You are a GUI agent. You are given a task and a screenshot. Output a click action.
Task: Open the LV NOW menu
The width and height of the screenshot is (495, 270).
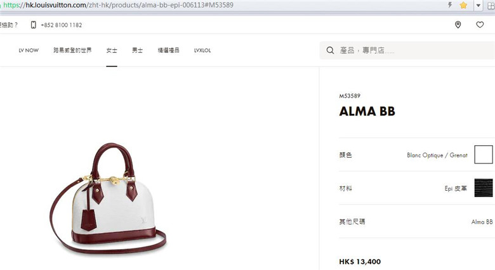tap(29, 50)
